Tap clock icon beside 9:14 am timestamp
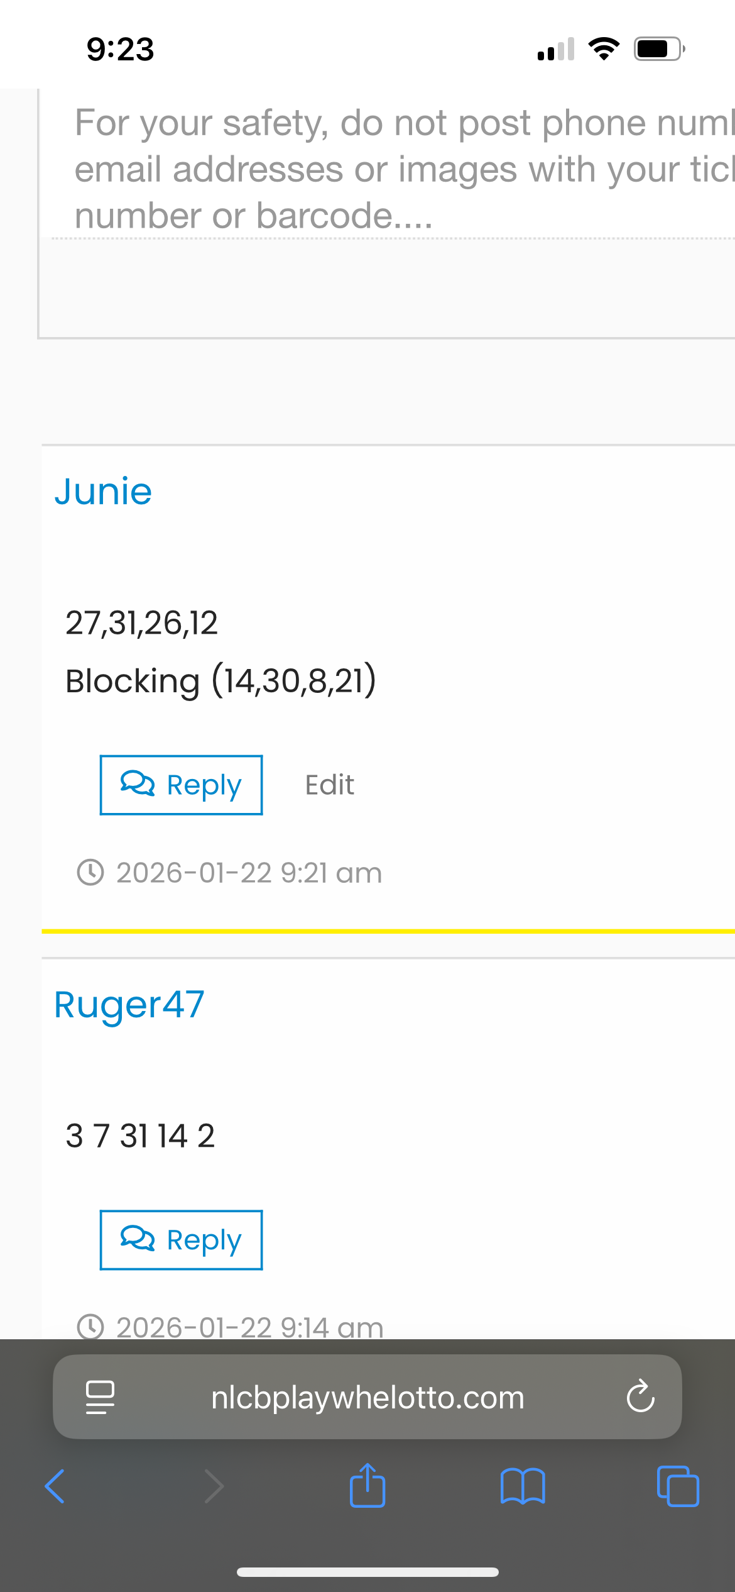This screenshot has height=1592, width=735. tap(90, 1327)
